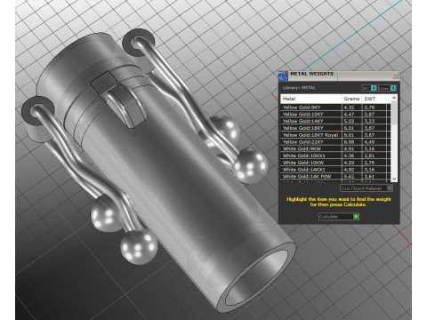Screen dimensions: 427x320
Task: Click the 4.49 DWT value
Action: point(369,142)
